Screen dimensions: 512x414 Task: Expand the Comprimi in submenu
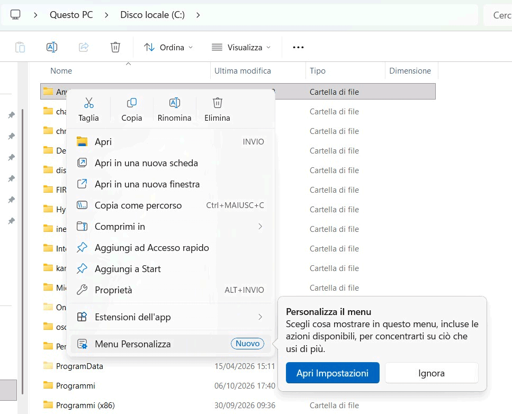pos(261,226)
